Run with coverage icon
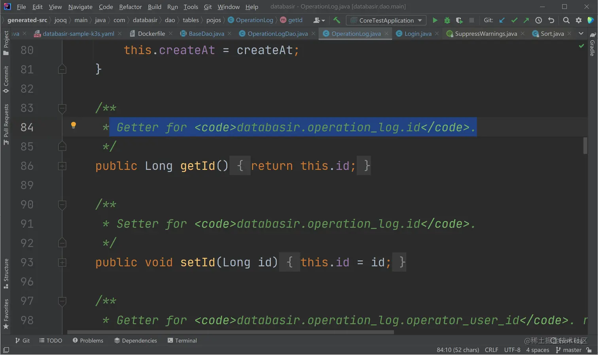The height and width of the screenshot is (355, 598). coord(459,20)
